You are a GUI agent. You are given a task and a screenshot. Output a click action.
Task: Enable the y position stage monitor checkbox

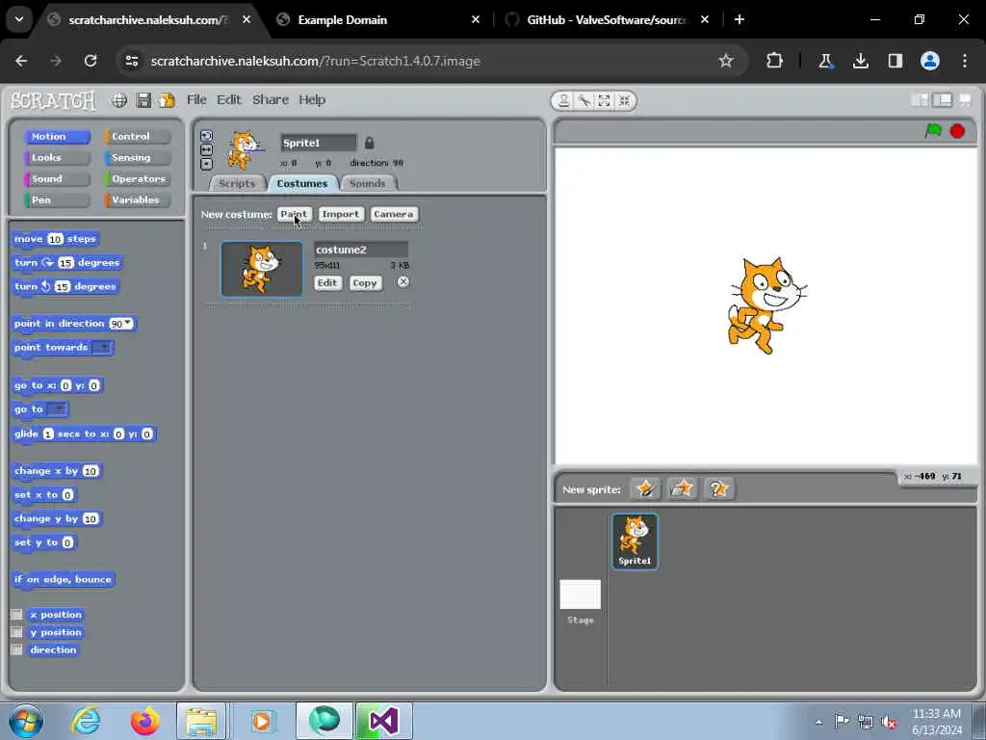[17, 632]
